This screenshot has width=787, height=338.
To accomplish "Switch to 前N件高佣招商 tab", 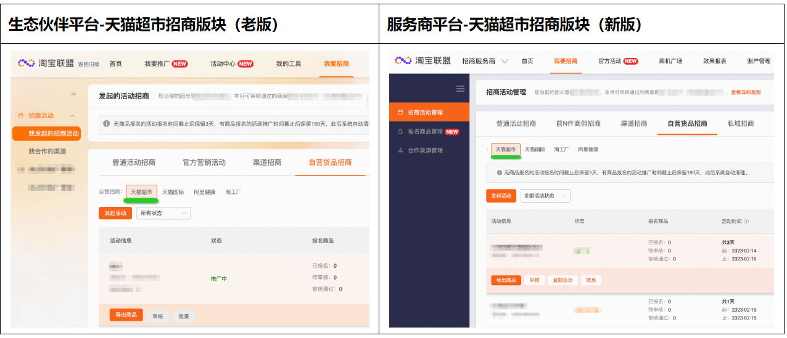I will pyautogui.click(x=579, y=124).
